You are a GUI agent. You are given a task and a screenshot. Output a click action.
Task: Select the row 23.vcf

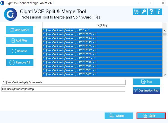tap(102, 30)
